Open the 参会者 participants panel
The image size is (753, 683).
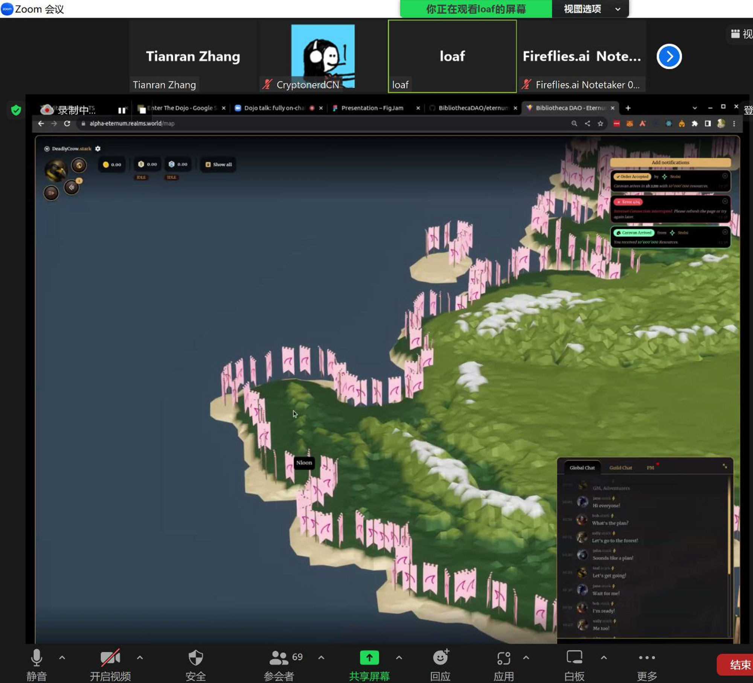(x=279, y=665)
